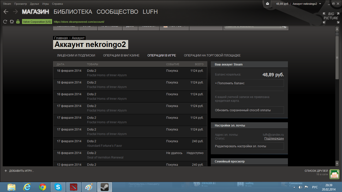Image resolution: width=342 pixels, height=192 pixels.
Task: Open the taskbar clock and date
Action: pos(329,187)
